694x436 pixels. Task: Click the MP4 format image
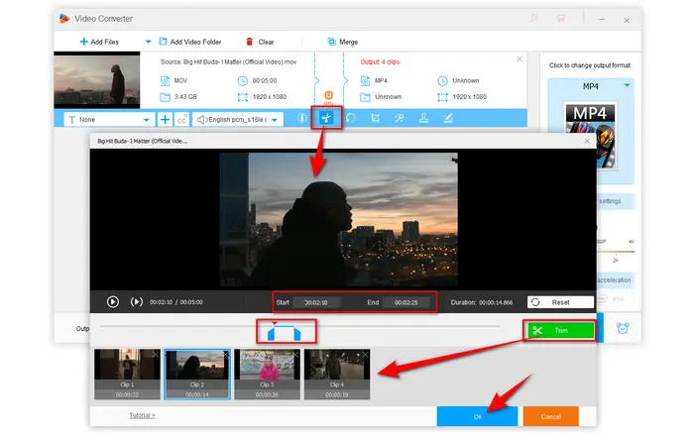590,136
